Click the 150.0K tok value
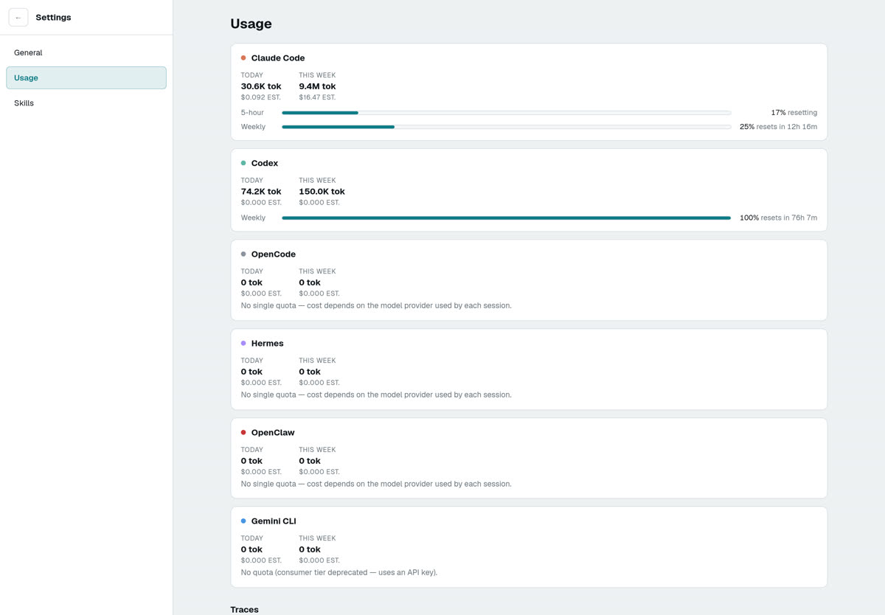885x615 pixels. point(322,191)
